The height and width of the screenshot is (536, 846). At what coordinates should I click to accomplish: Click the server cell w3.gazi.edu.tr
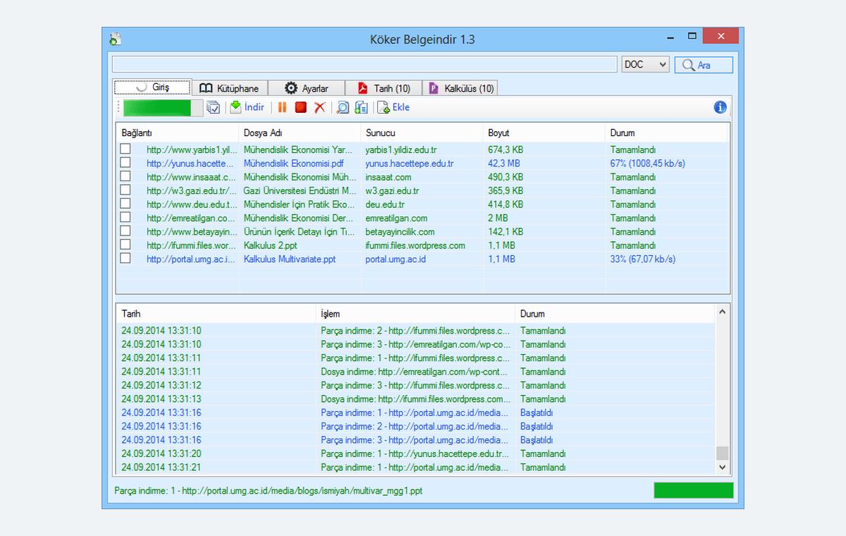[392, 190]
